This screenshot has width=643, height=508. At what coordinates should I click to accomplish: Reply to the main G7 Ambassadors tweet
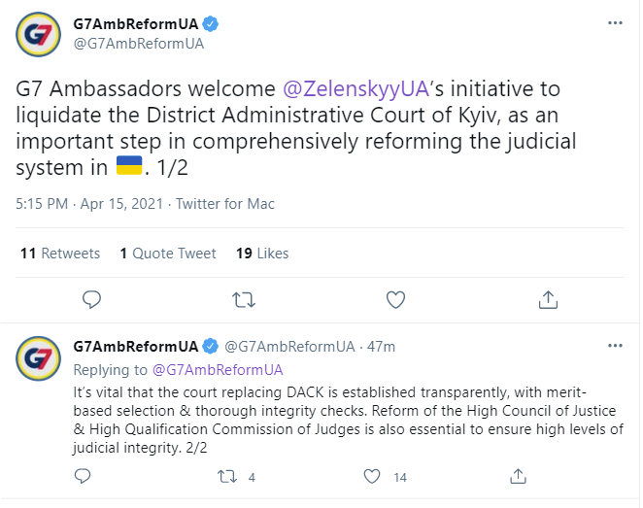[x=91, y=300]
